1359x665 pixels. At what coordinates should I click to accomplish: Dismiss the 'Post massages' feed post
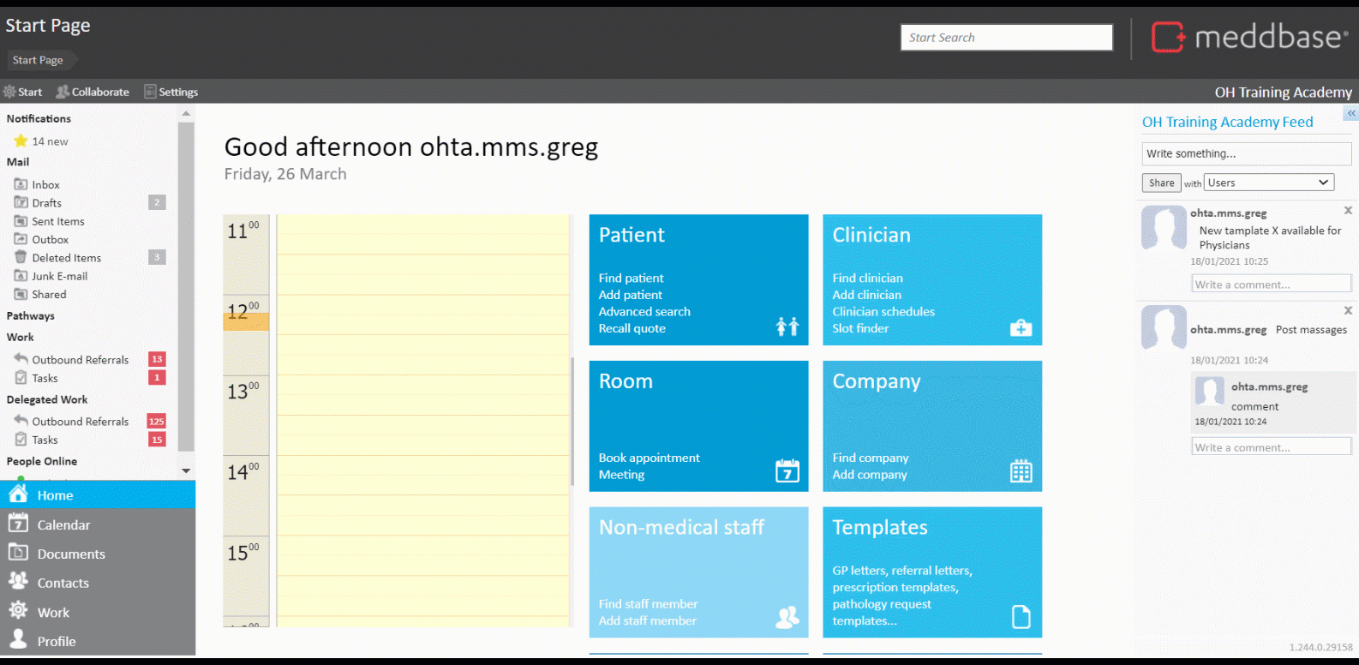click(x=1348, y=310)
